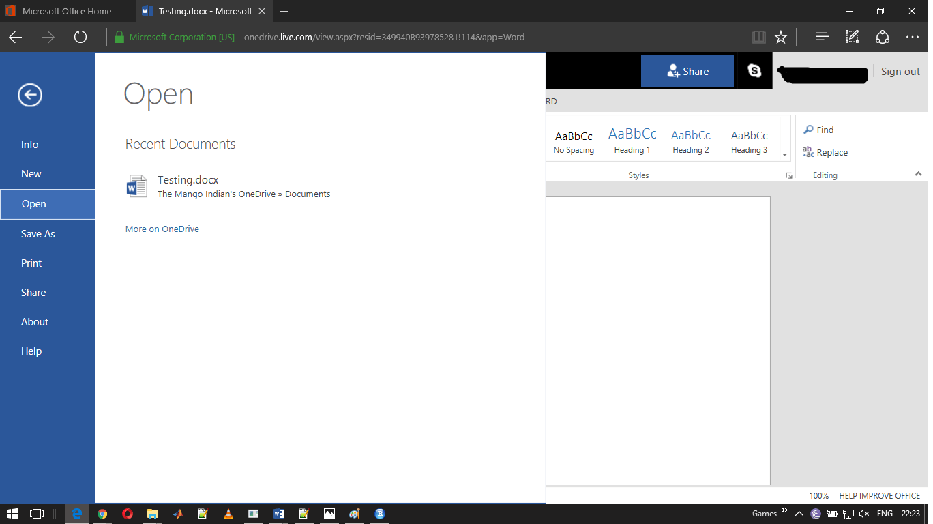Launch Opera from taskbar
This screenshot has height=524, width=933.
tap(128, 514)
